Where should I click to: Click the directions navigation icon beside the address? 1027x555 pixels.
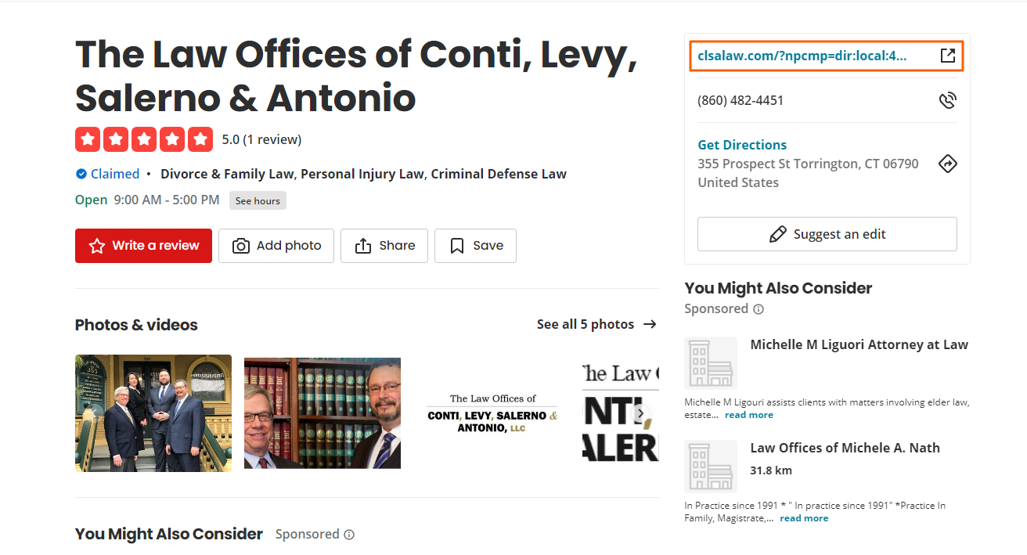pyautogui.click(x=948, y=163)
